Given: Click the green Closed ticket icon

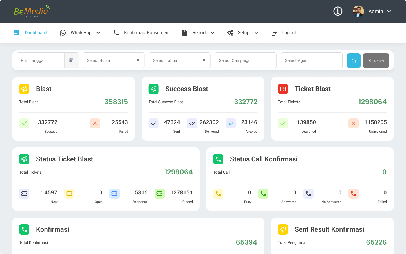Looking at the screenshot, I should (159, 194).
